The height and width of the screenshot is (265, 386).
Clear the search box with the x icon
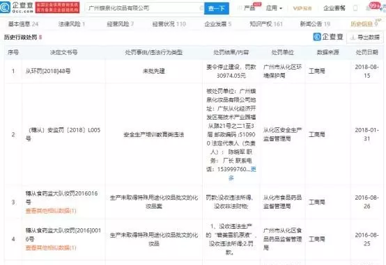[201, 8]
